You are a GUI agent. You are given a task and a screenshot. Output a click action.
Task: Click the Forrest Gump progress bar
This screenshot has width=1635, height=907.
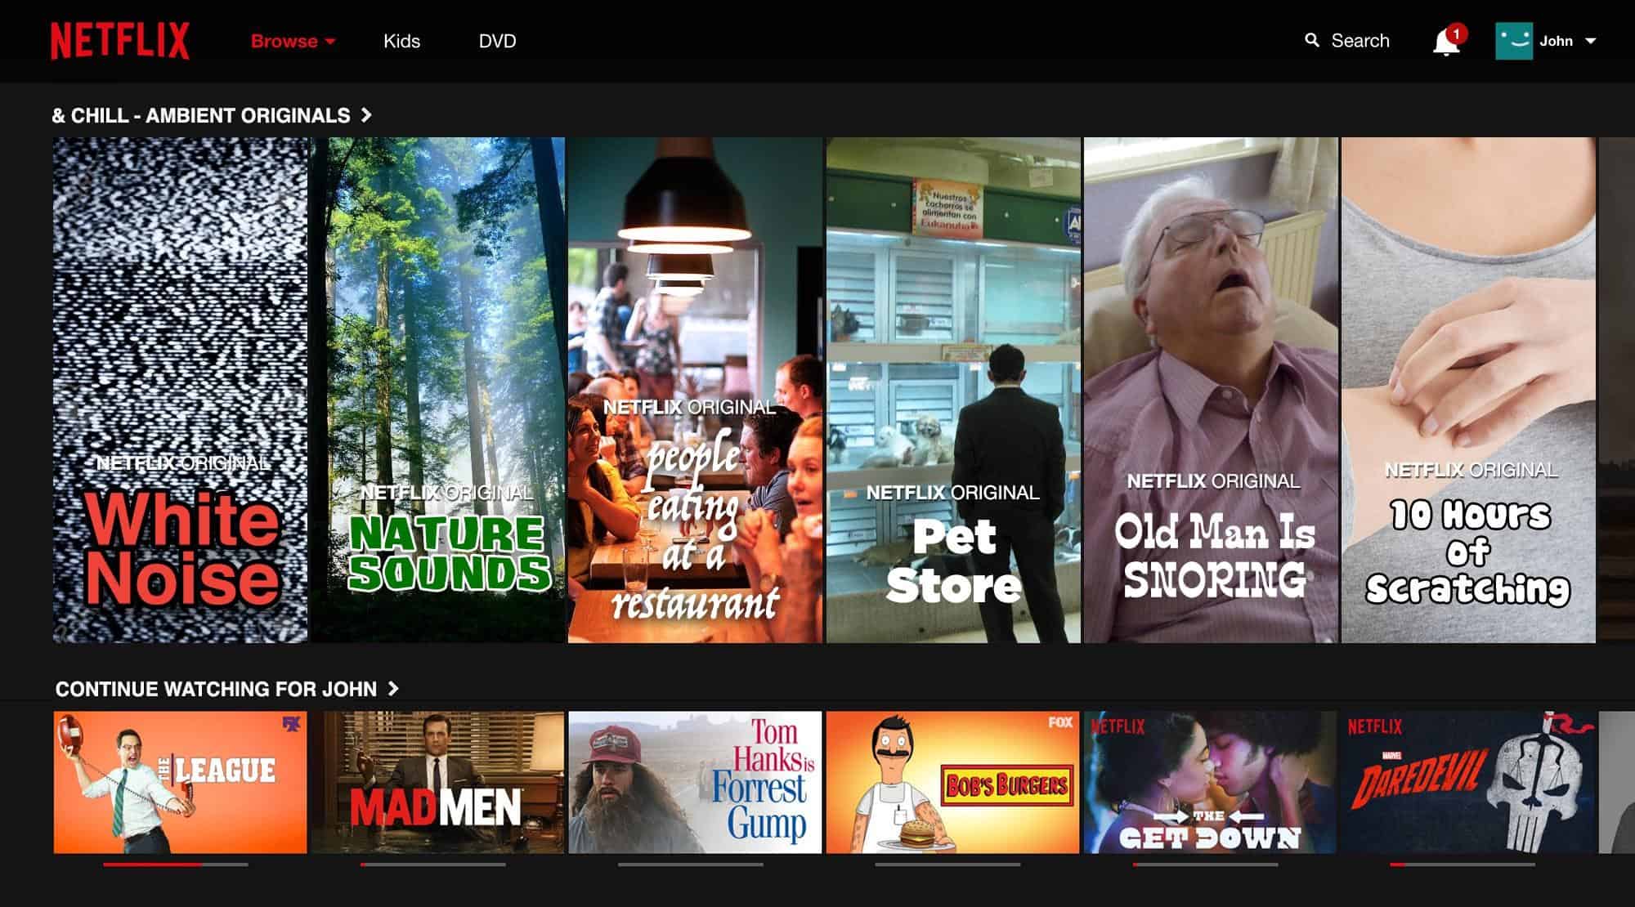point(691,865)
